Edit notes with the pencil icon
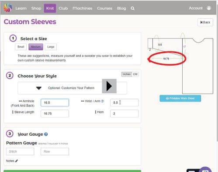 [17, 161]
